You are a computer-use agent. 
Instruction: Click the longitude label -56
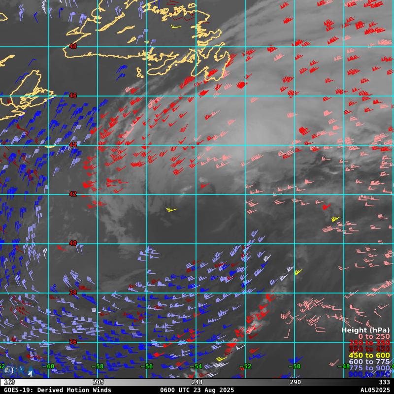point(147,366)
